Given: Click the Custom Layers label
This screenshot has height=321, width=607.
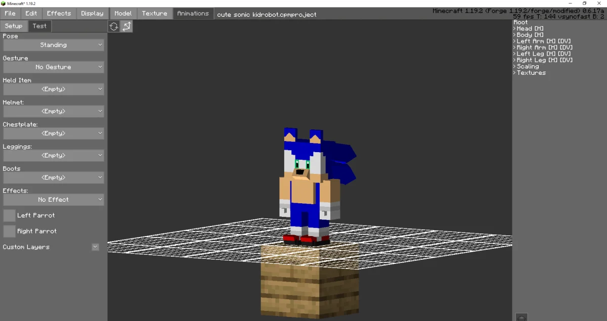Looking at the screenshot, I should 26,247.
